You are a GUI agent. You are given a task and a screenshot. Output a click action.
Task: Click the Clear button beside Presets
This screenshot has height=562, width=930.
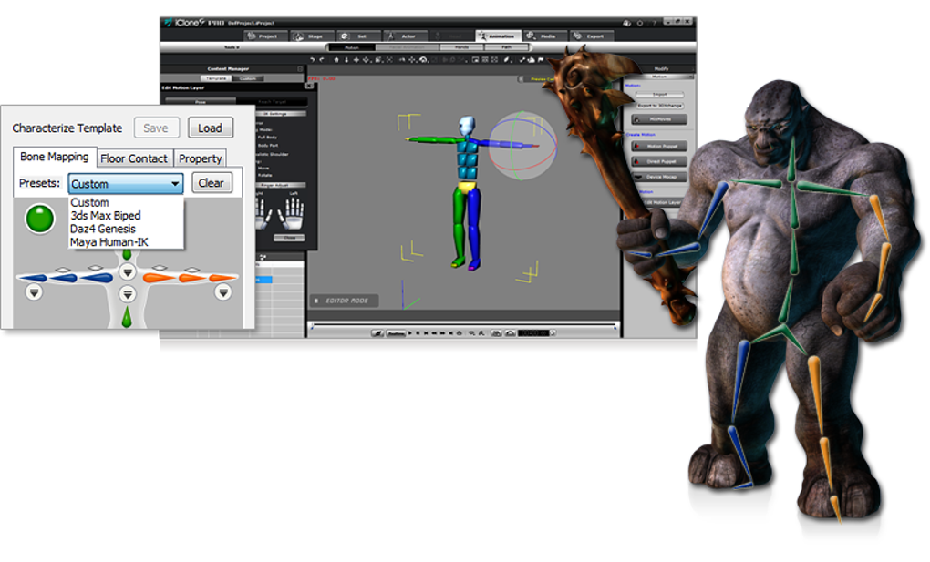[212, 183]
